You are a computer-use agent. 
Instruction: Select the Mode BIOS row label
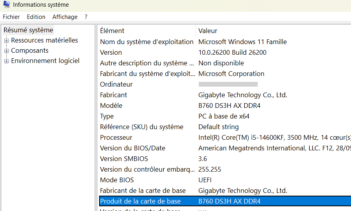pos(117,180)
